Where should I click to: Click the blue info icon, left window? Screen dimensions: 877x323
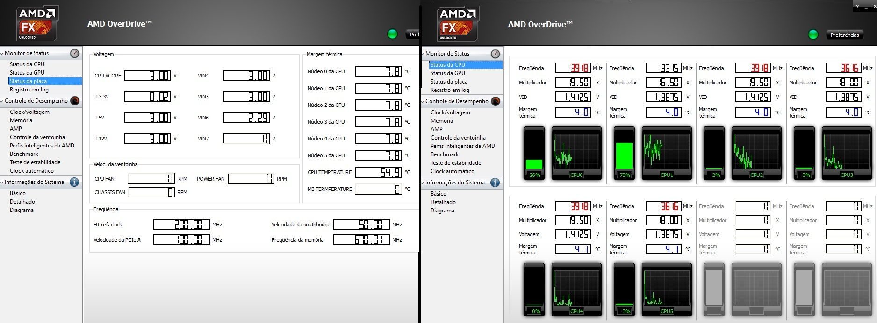tap(74, 182)
